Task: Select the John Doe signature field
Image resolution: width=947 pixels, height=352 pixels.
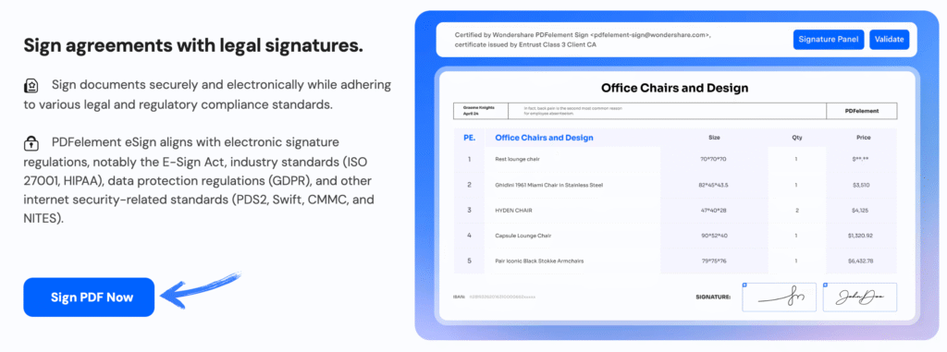Action: point(860,297)
